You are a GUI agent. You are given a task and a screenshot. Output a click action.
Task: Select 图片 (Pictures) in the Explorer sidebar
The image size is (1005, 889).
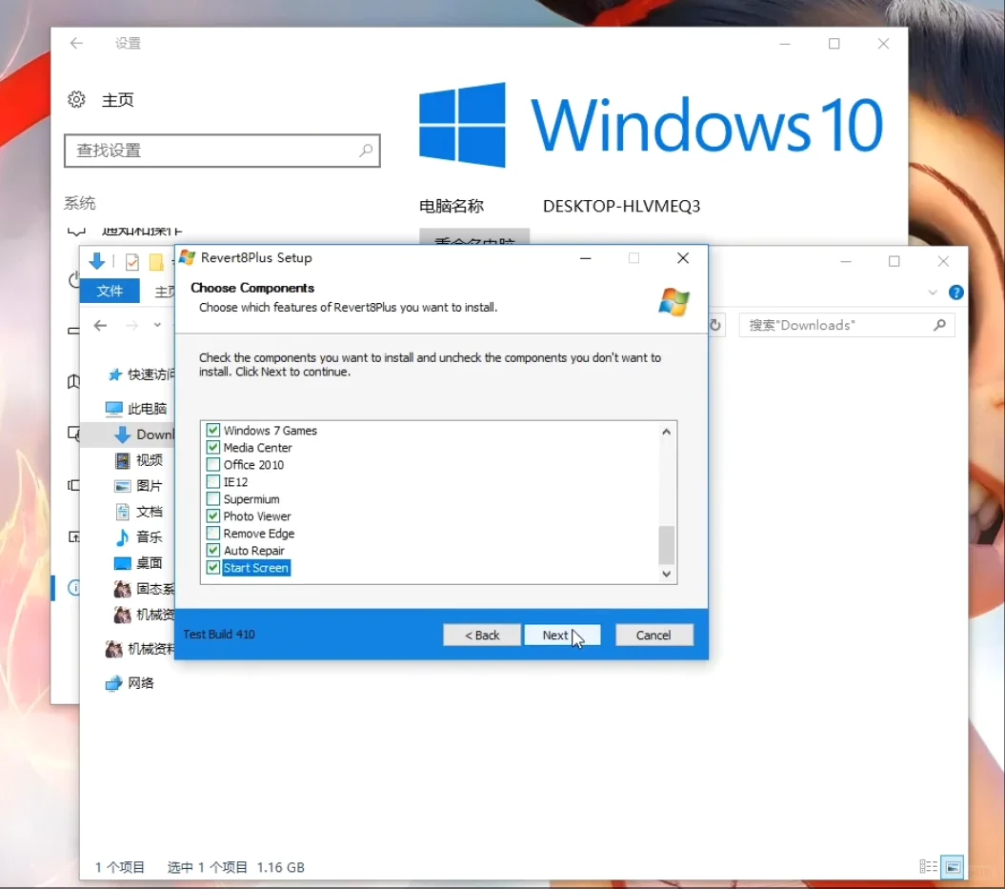pyautogui.click(x=150, y=485)
